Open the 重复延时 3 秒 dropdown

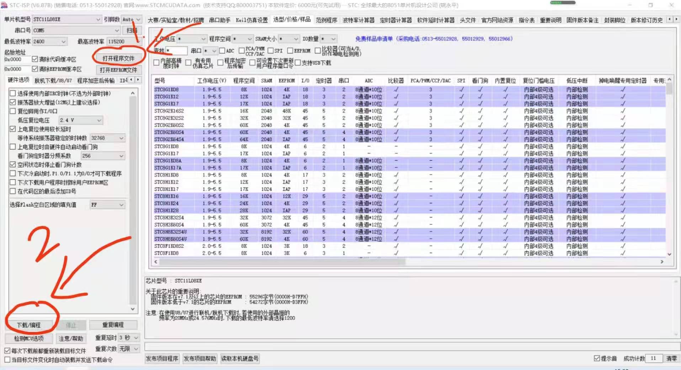click(128, 337)
